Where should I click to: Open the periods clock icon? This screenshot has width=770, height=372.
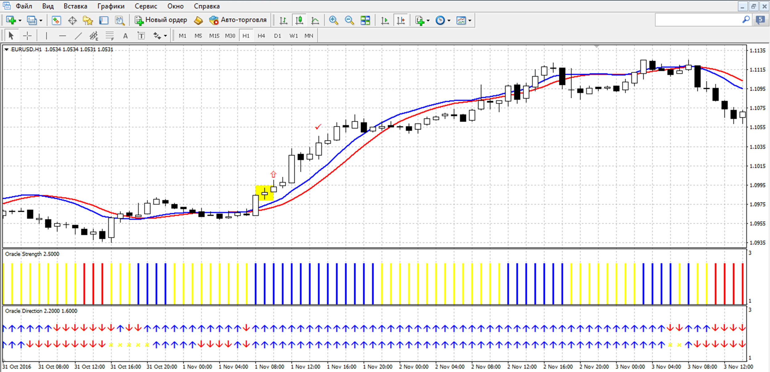(440, 20)
